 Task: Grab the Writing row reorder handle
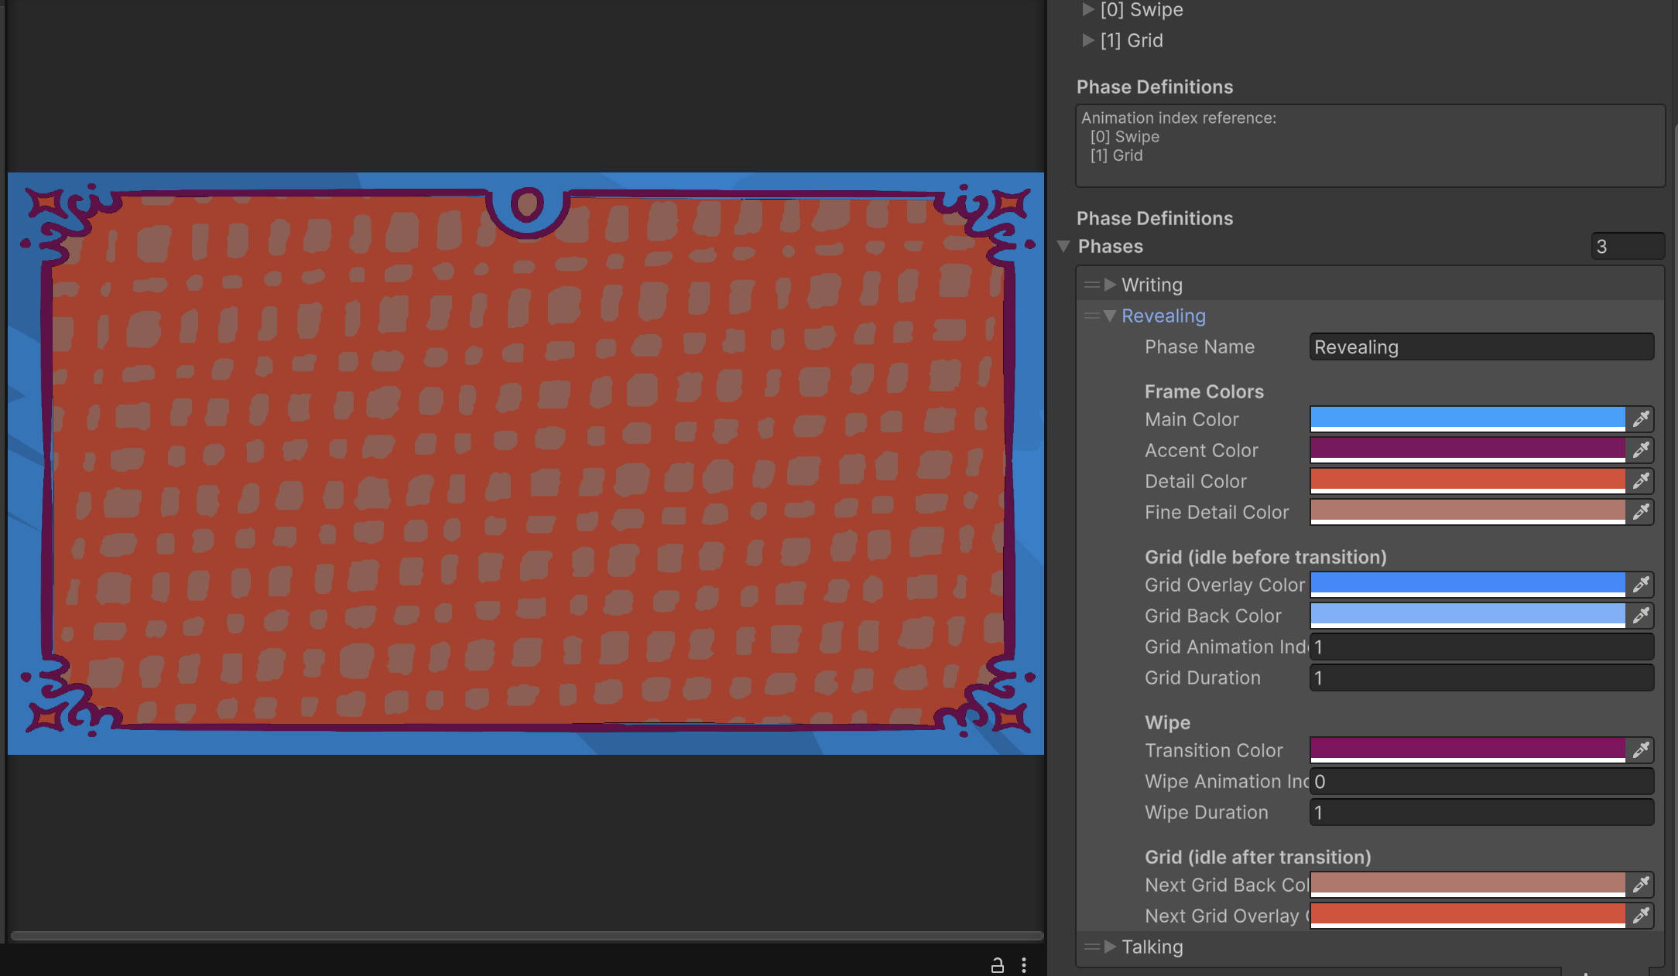click(1091, 285)
